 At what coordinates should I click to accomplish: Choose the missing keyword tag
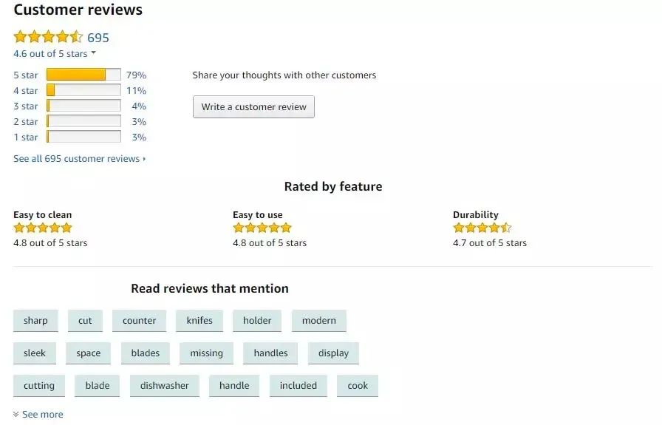coord(206,353)
